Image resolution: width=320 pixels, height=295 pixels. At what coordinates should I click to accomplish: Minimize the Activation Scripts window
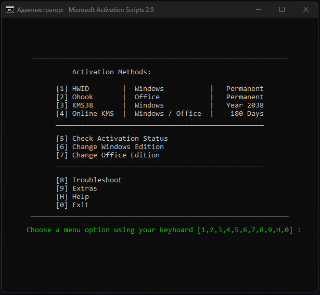click(259, 9)
